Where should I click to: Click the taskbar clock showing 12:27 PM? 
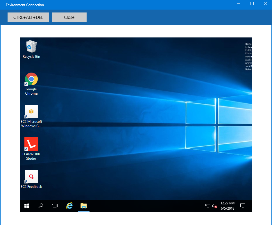(228, 206)
